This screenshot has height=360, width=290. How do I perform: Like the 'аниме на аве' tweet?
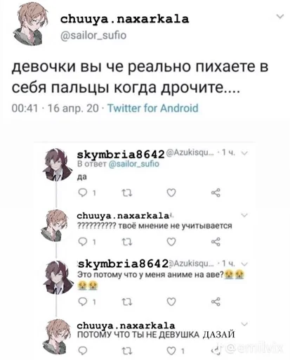[171, 302]
